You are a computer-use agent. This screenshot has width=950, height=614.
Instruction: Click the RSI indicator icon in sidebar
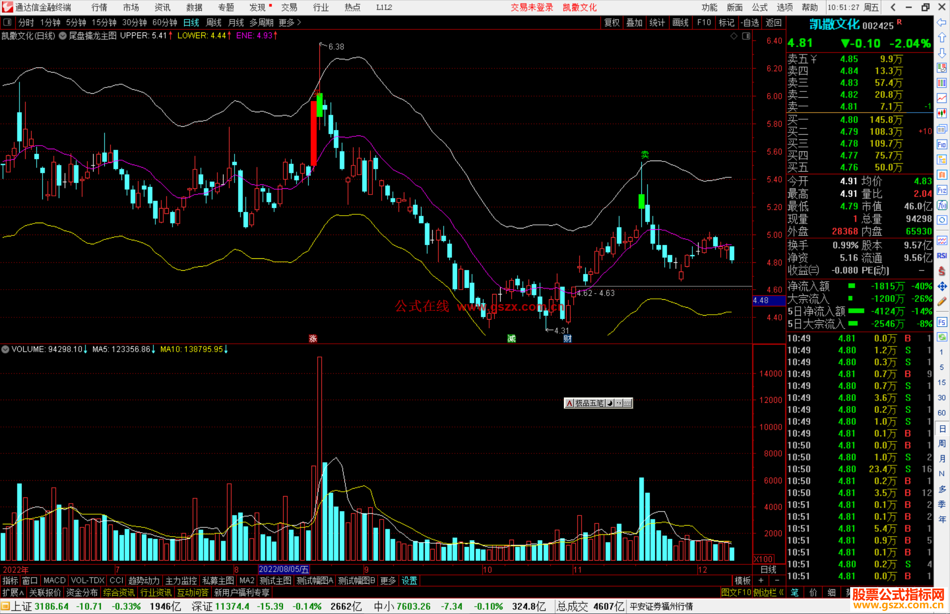coord(942,256)
